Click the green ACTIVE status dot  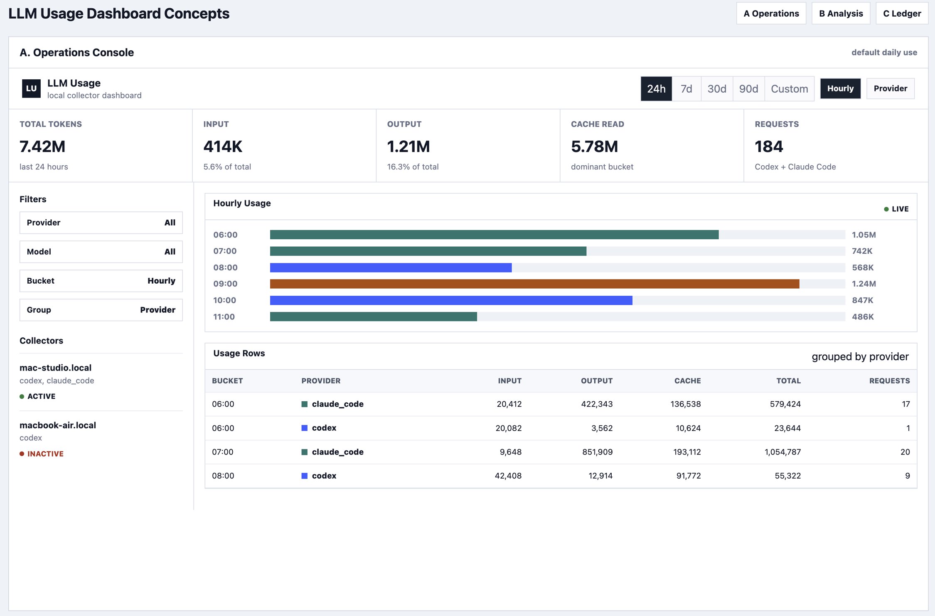pyautogui.click(x=22, y=396)
